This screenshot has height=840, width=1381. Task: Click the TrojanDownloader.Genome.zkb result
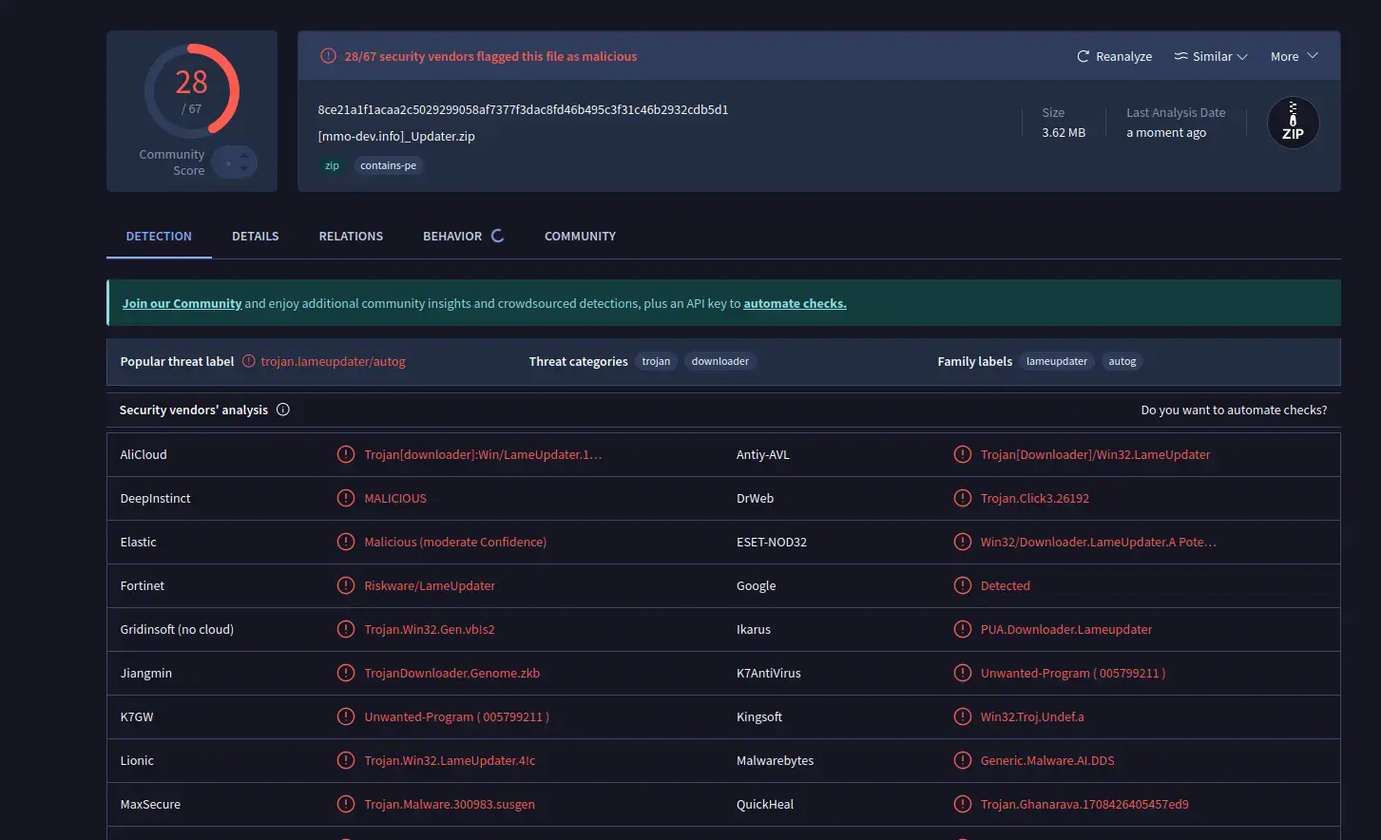point(451,673)
